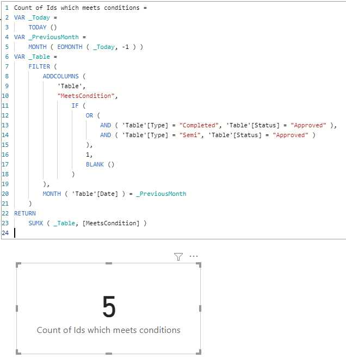Click the OR keyword on line 12
The height and width of the screenshot is (358, 346).
[x=89, y=115]
